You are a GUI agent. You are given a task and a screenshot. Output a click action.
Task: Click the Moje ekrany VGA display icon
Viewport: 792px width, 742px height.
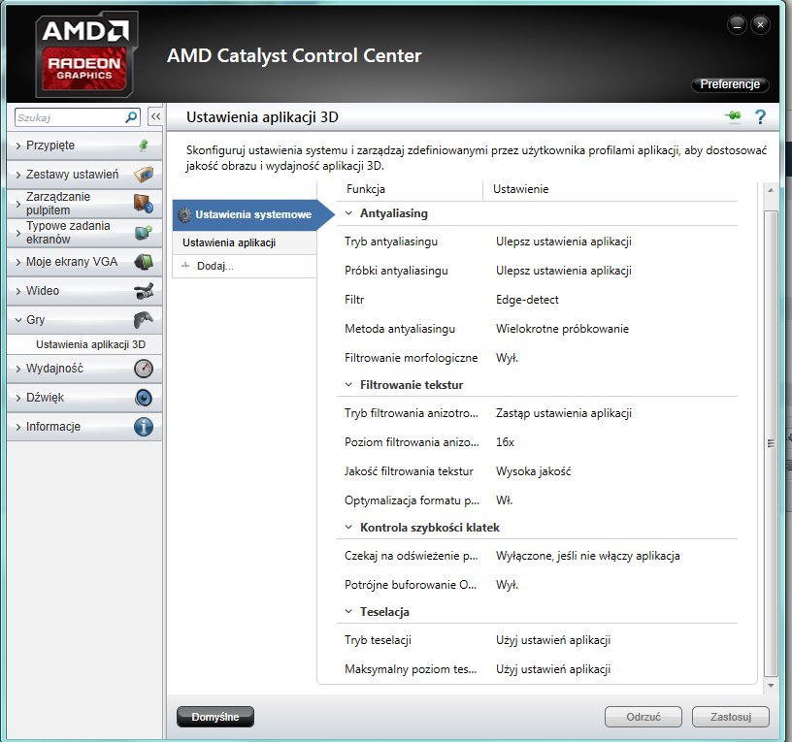pyautogui.click(x=144, y=262)
